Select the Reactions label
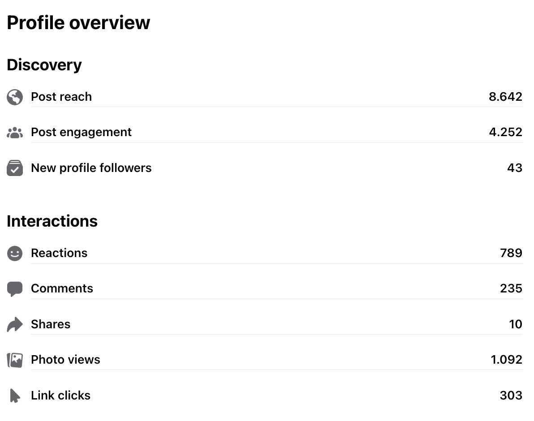 (x=59, y=253)
